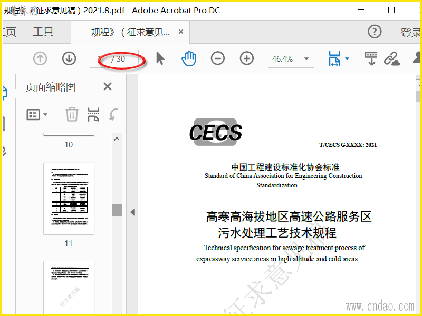Click the page label 11
Viewport: 422px width, 316px height.
69,243
